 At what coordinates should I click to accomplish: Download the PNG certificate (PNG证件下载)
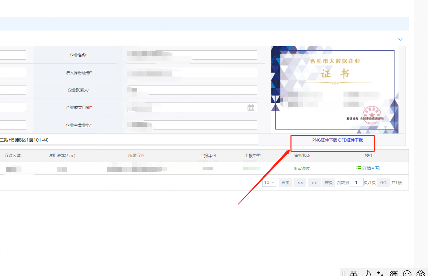[x=324, y=140]
